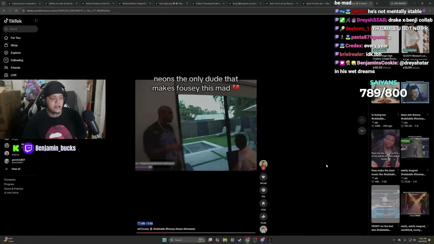Open the Windows Start menu
This screenshot has height=244, width=434.
(164, 240)
